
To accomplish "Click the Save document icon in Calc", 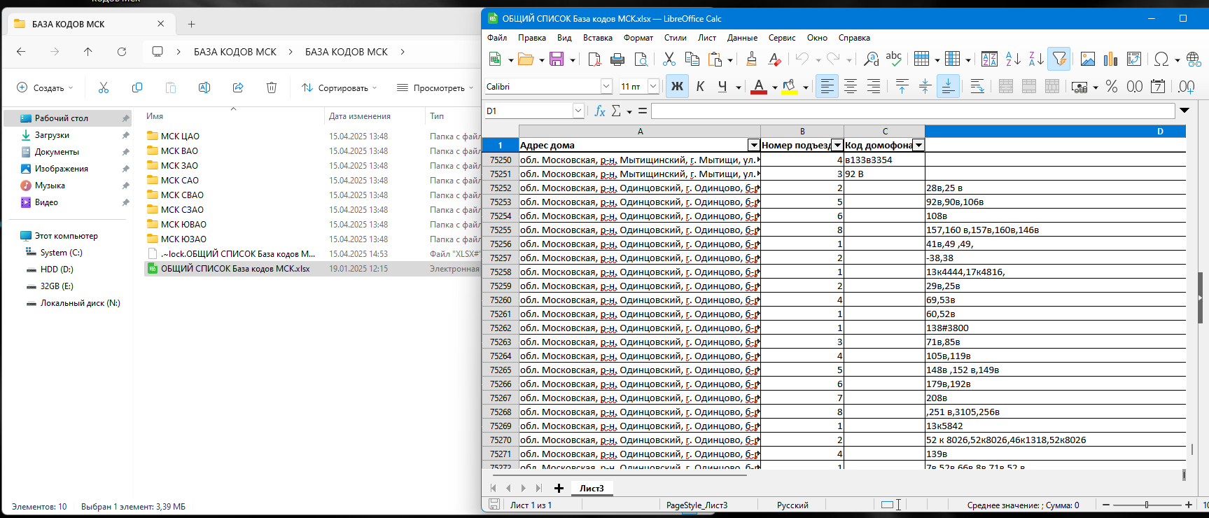I will point(557,59).
